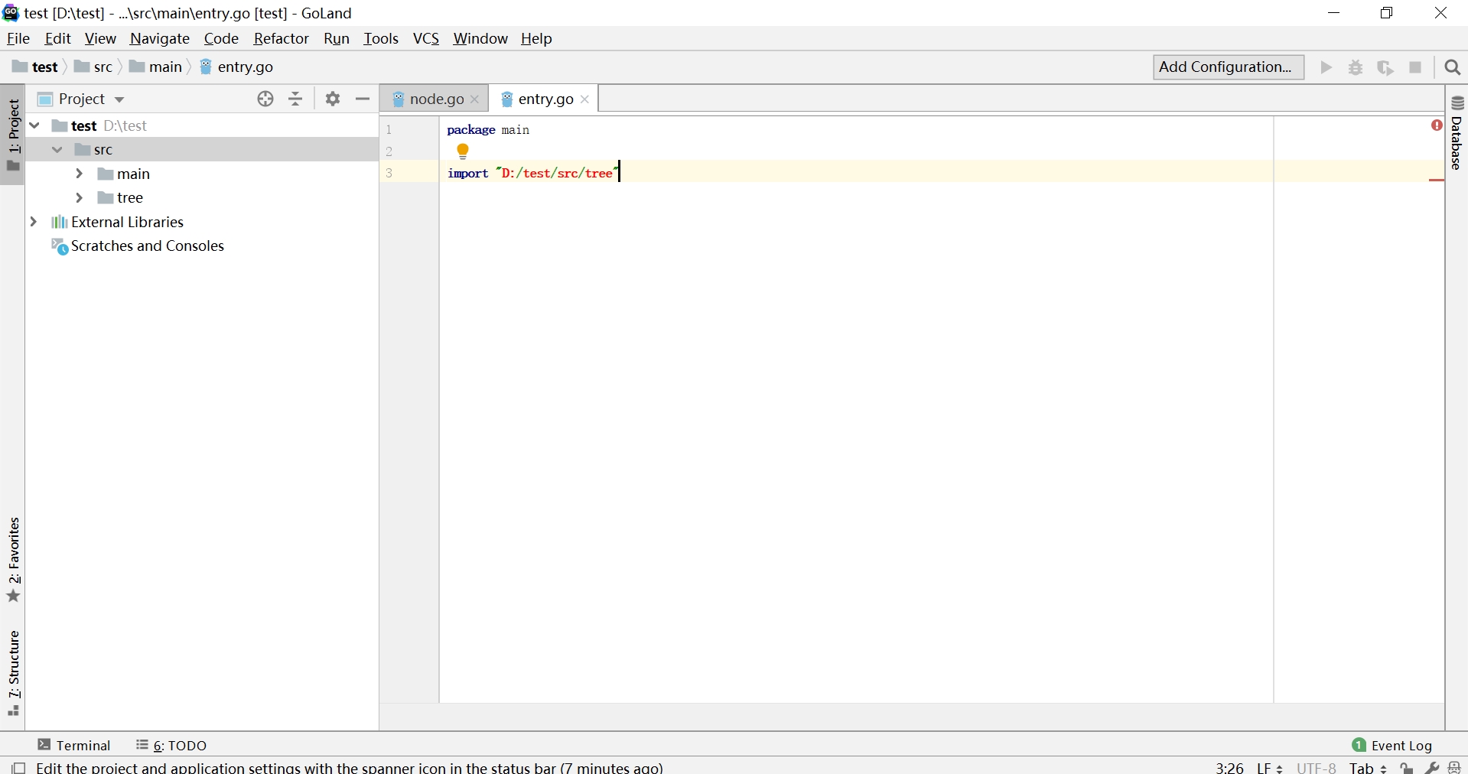Viewport: 1468px width, 774px height.
Task: Open Search Everywhere magnifier icon
Action: pos(1453,67)
